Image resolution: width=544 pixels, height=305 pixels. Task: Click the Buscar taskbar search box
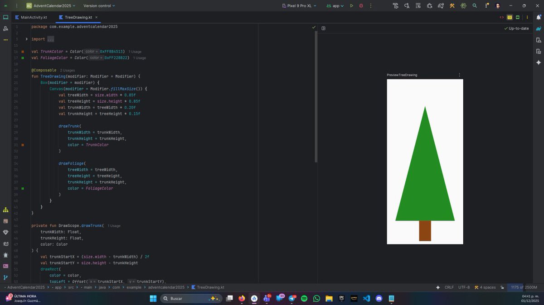pos(191,299)
